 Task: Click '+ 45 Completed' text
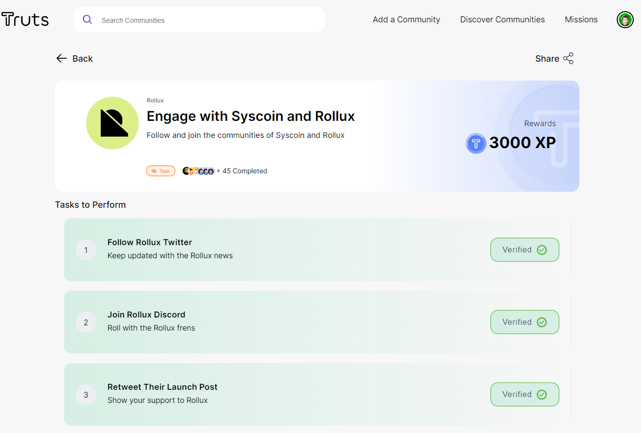click(242, 171)
